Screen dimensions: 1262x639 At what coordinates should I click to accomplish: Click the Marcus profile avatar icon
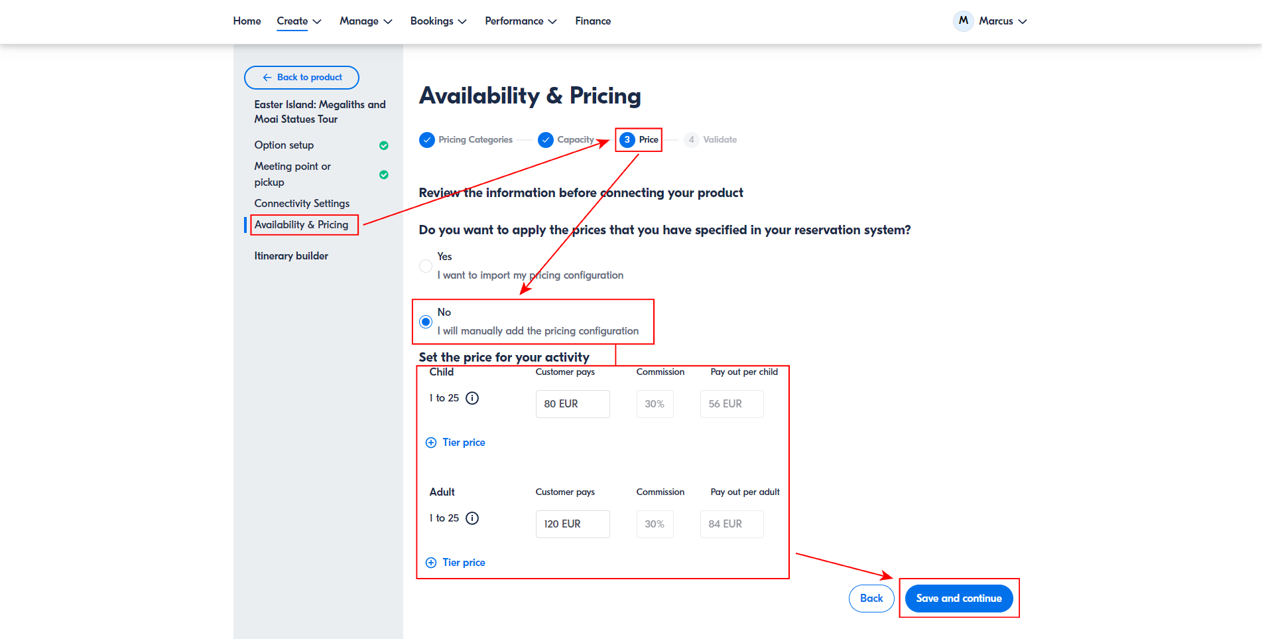pyautogui.click(x=963, y=21)
